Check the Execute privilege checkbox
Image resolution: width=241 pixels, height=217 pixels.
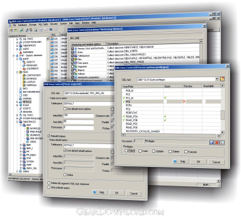[x=186, y=152]
